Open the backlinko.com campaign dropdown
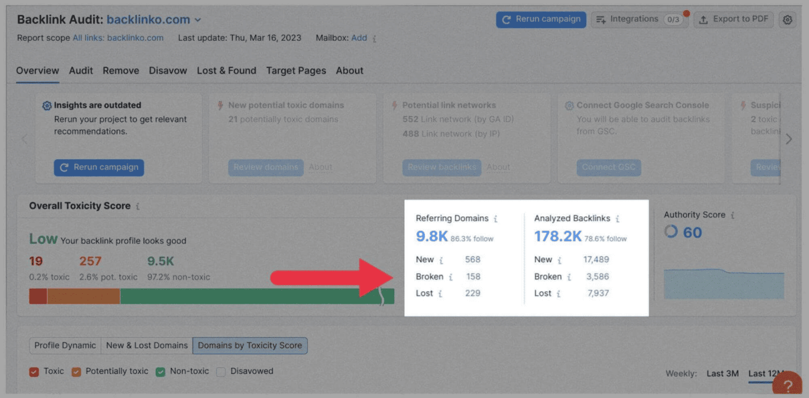809x398 pixels. point(197,19)
